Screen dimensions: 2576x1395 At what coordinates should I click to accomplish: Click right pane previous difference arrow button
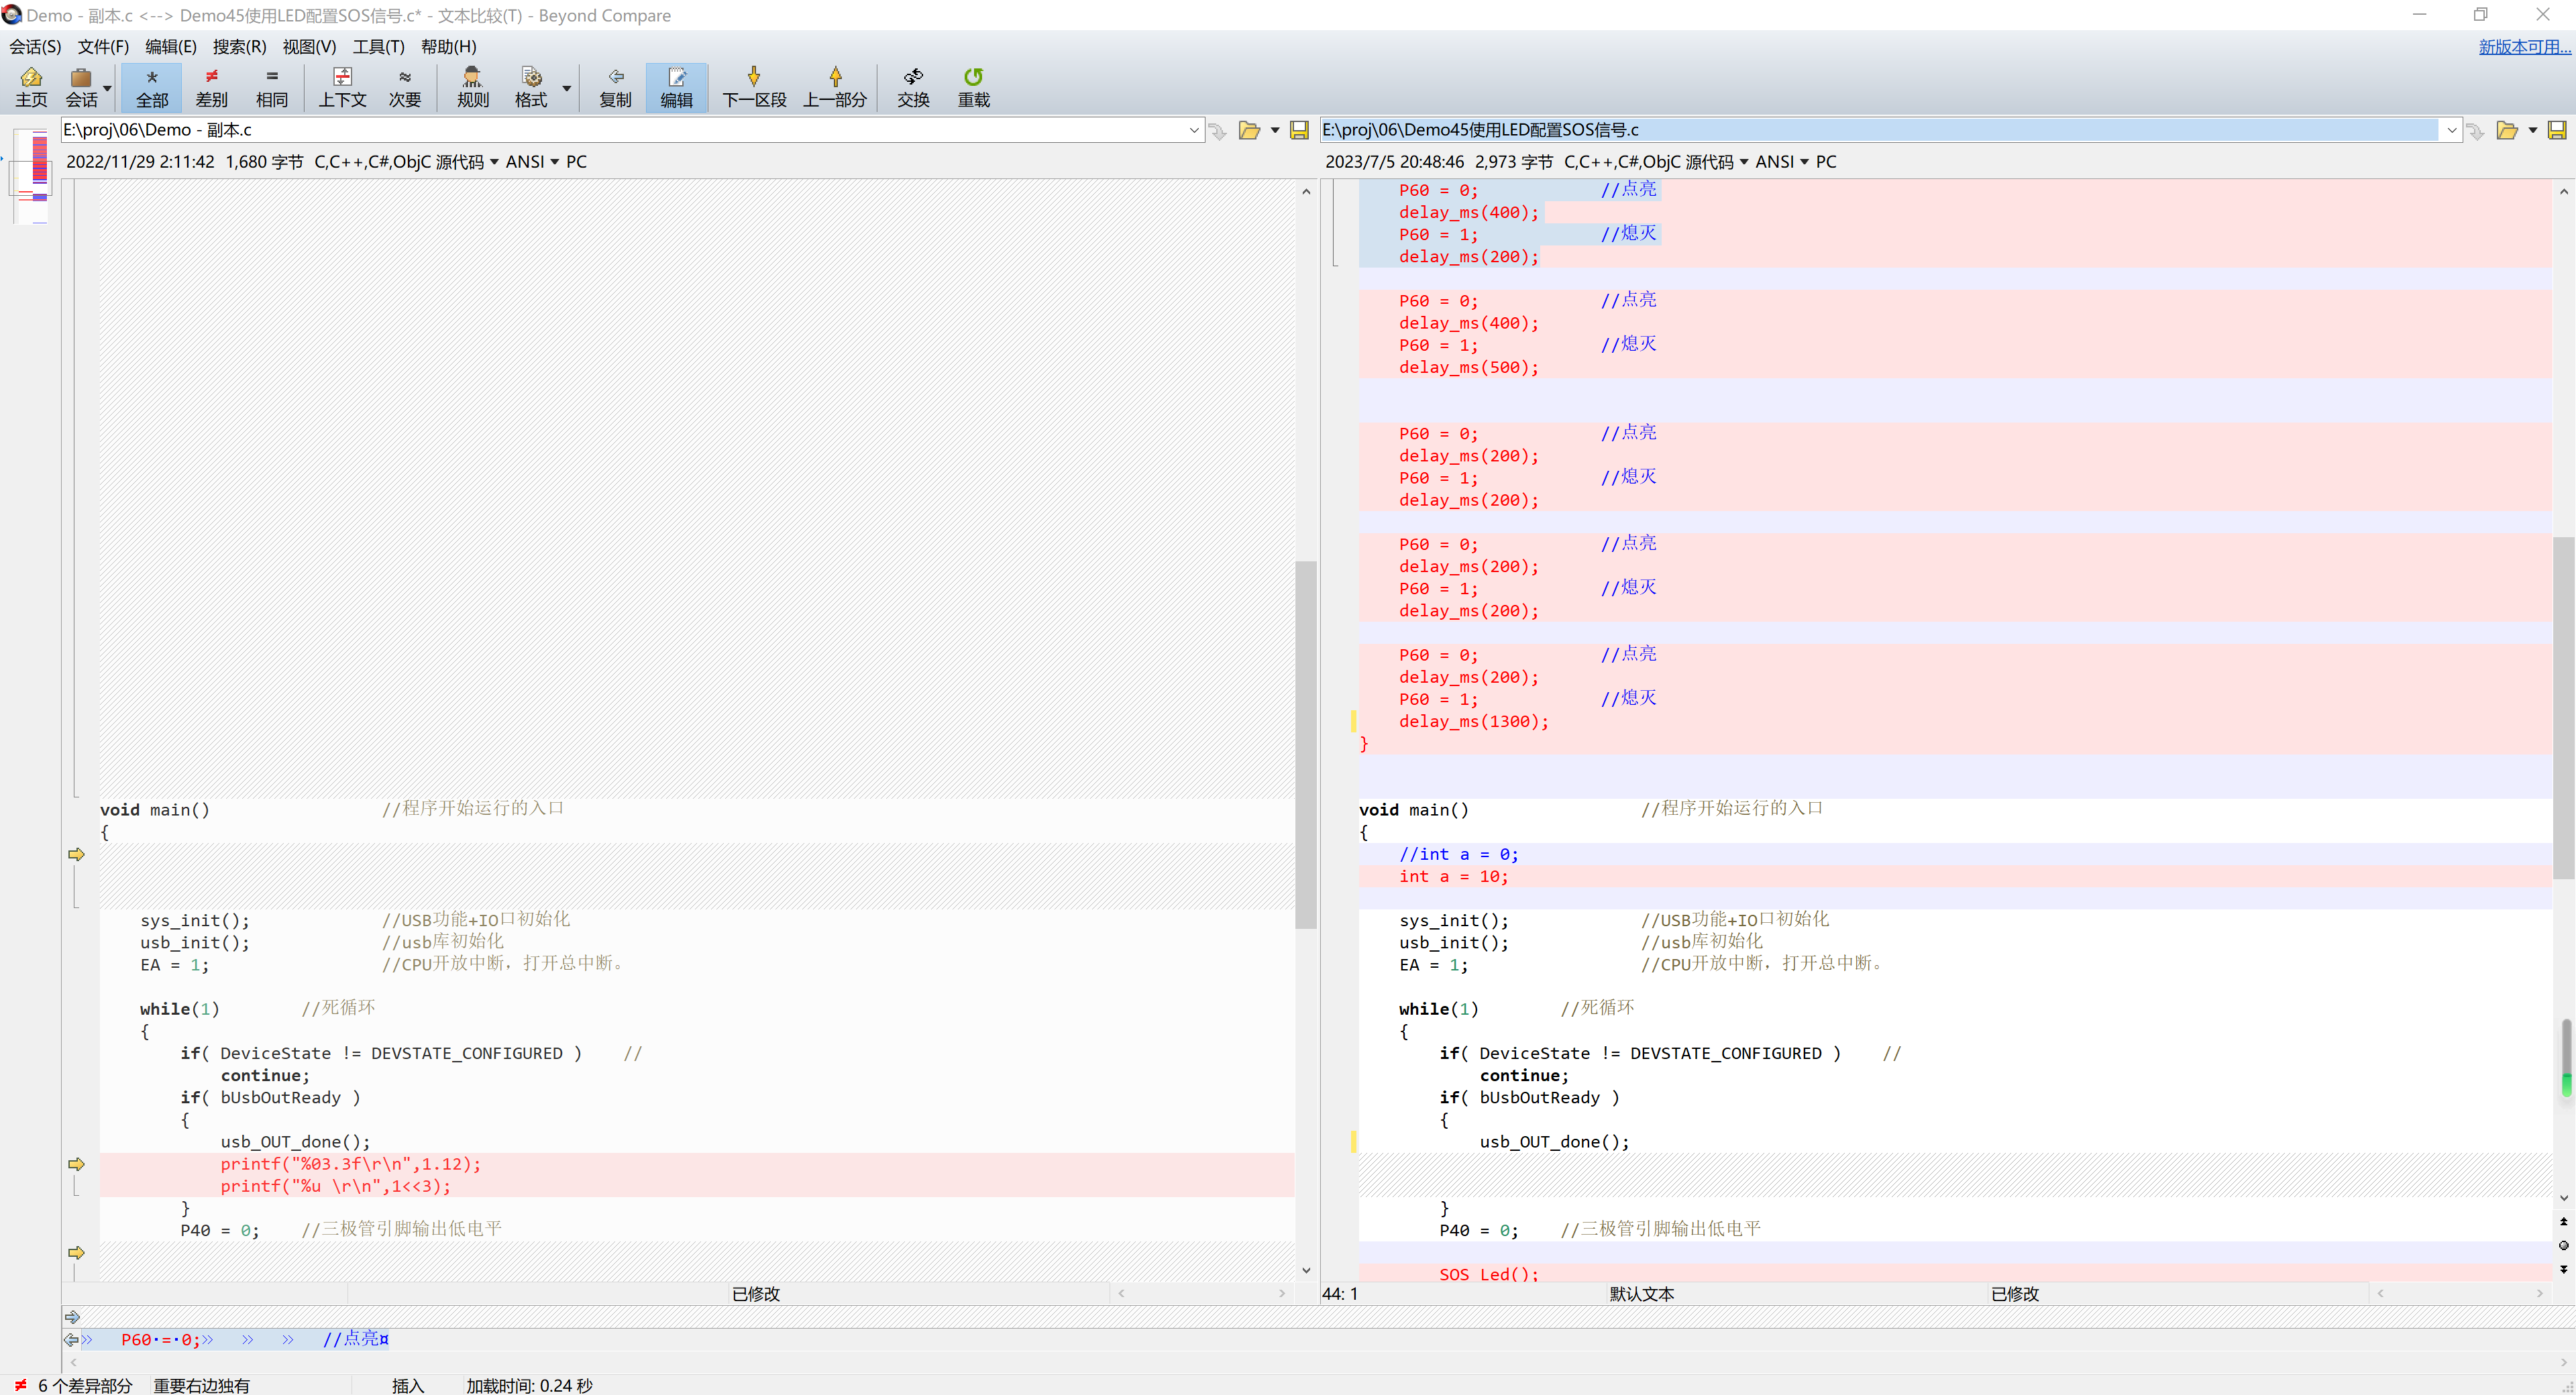(x=2563, y=1221)
